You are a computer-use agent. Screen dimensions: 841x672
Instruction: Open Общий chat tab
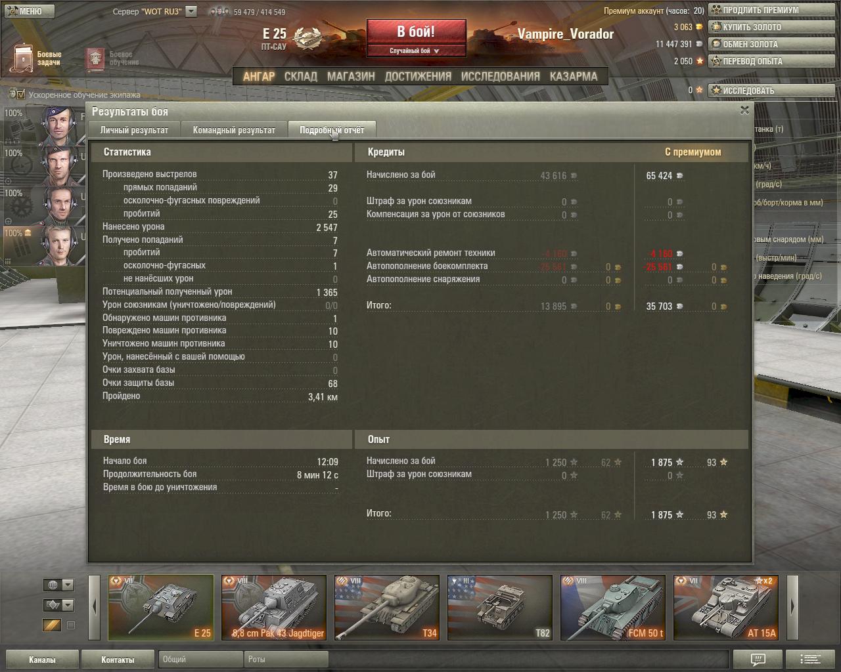click(x=200, y=660)
